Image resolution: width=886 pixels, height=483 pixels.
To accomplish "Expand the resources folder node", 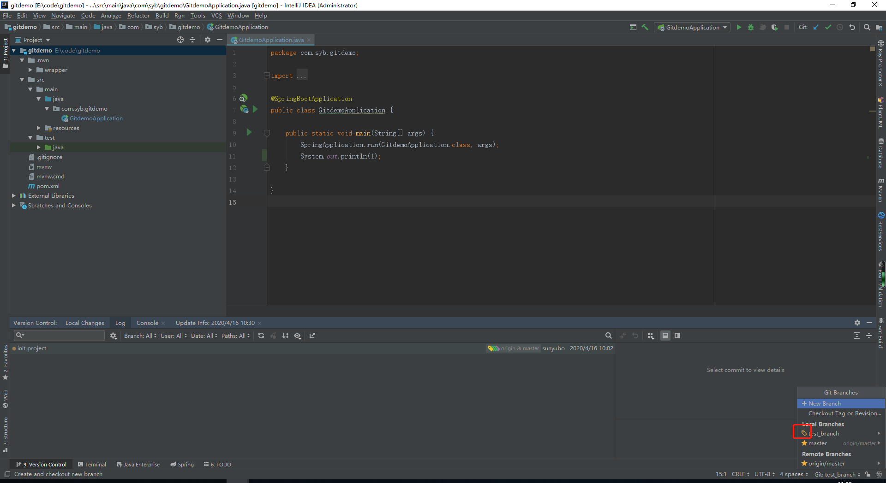I will coord(39,128).
